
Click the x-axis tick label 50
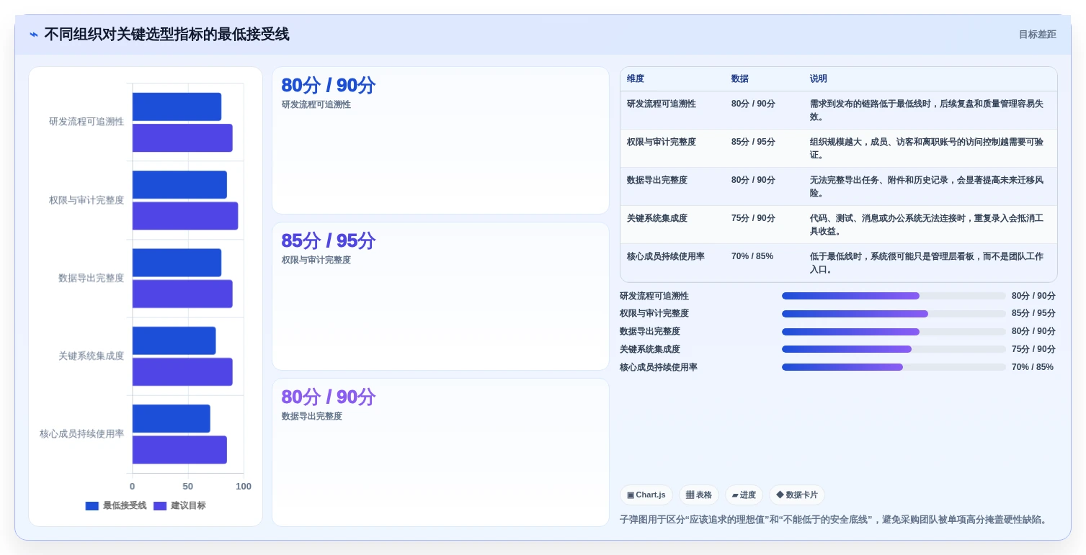tap(188, 487)
